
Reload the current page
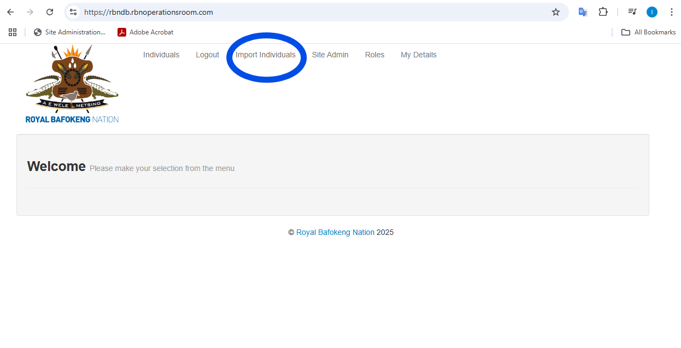50,12
